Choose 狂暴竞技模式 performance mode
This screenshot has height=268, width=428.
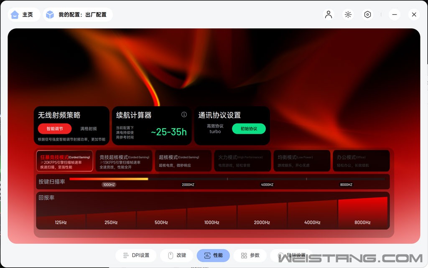tap(65, 161)
